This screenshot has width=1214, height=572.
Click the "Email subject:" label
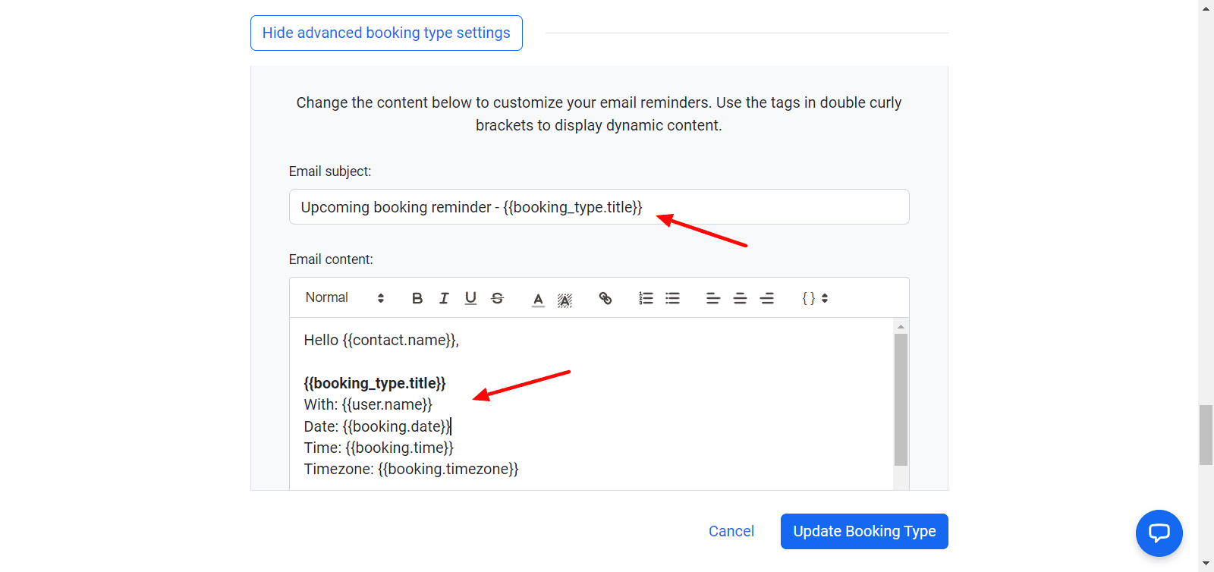tap(330, 171)
